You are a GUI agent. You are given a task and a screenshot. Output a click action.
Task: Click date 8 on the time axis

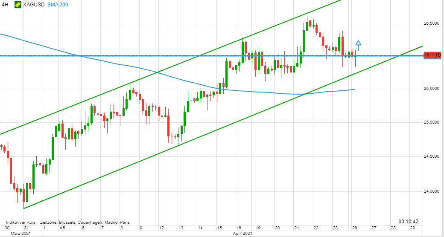tap(122, 228)
